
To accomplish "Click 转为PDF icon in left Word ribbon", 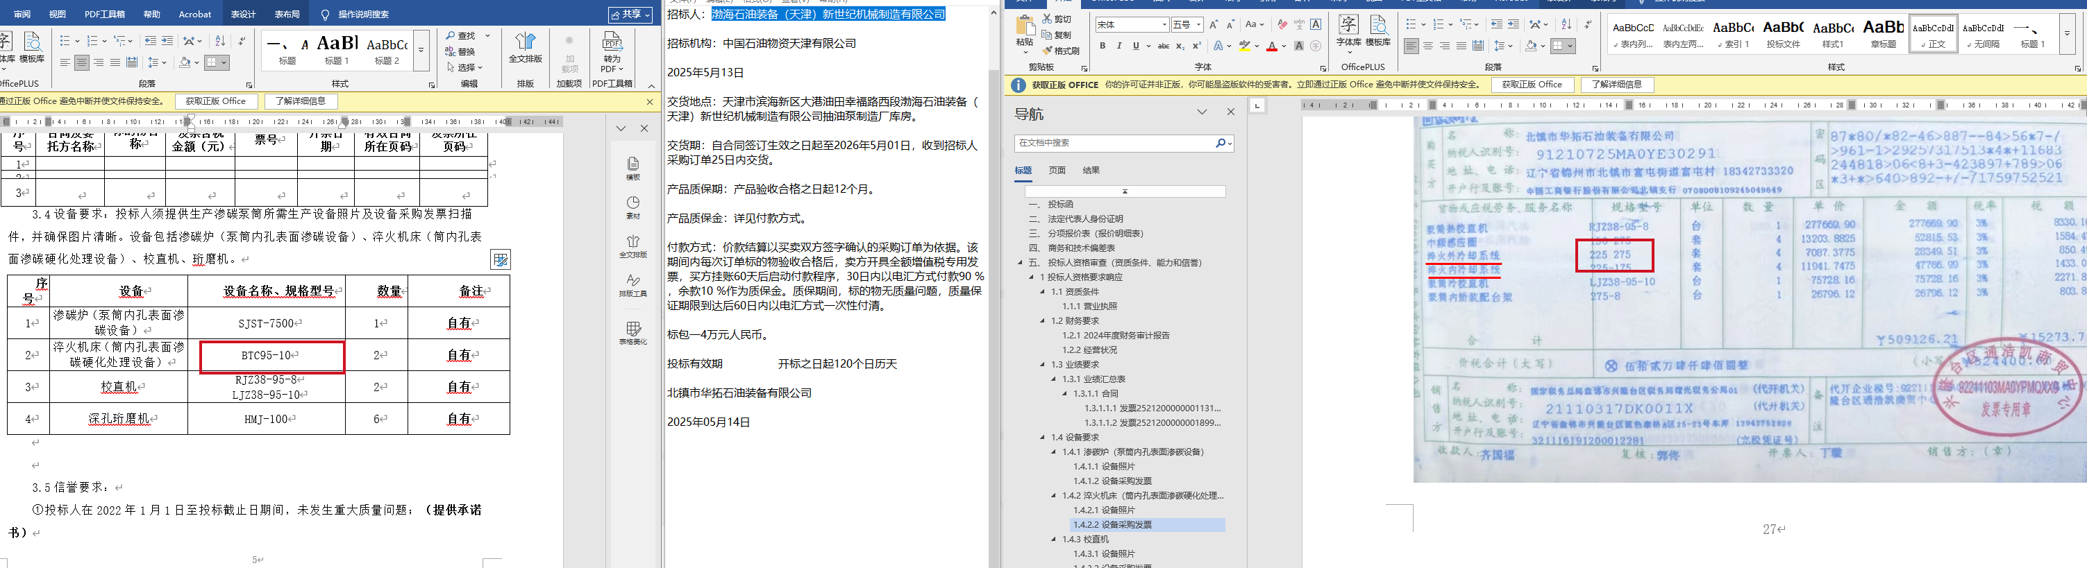I will [x=612, y=52].
